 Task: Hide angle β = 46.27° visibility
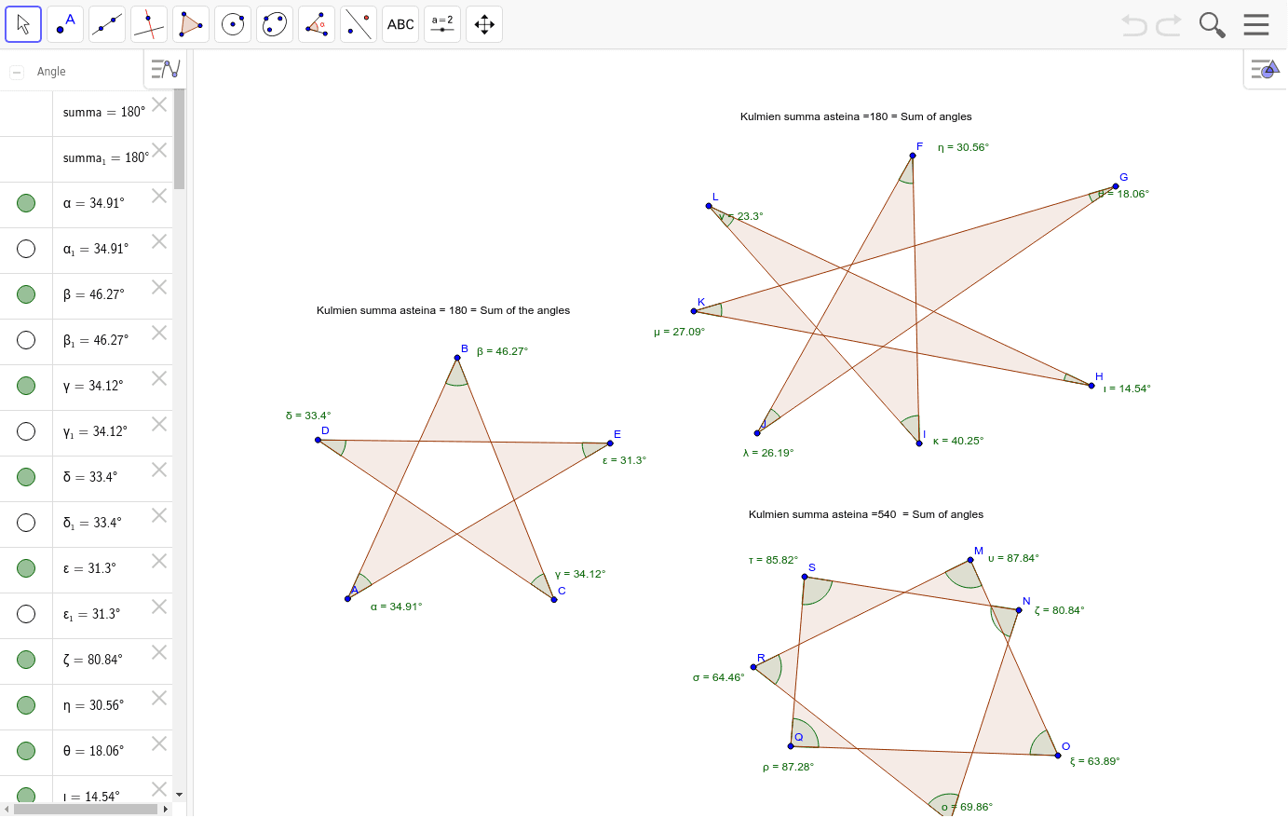26,294
